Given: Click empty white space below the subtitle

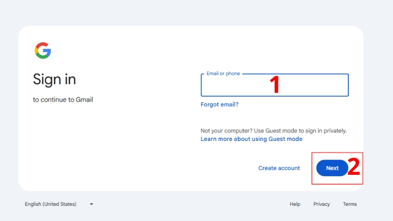Looking at the screenshot, I should coord(98,147).
